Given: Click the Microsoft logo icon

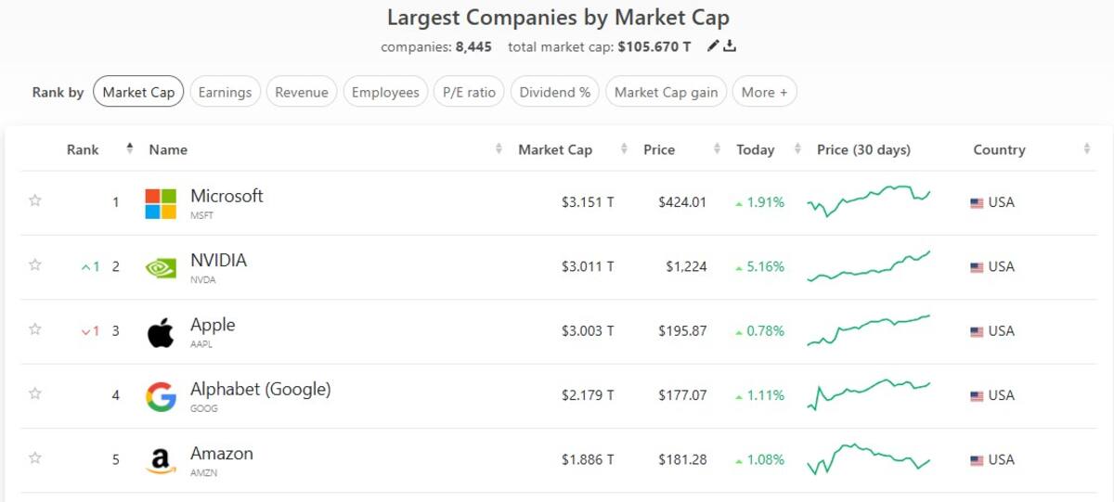Looking at the screenshot, I should click(x=161, y=203).
